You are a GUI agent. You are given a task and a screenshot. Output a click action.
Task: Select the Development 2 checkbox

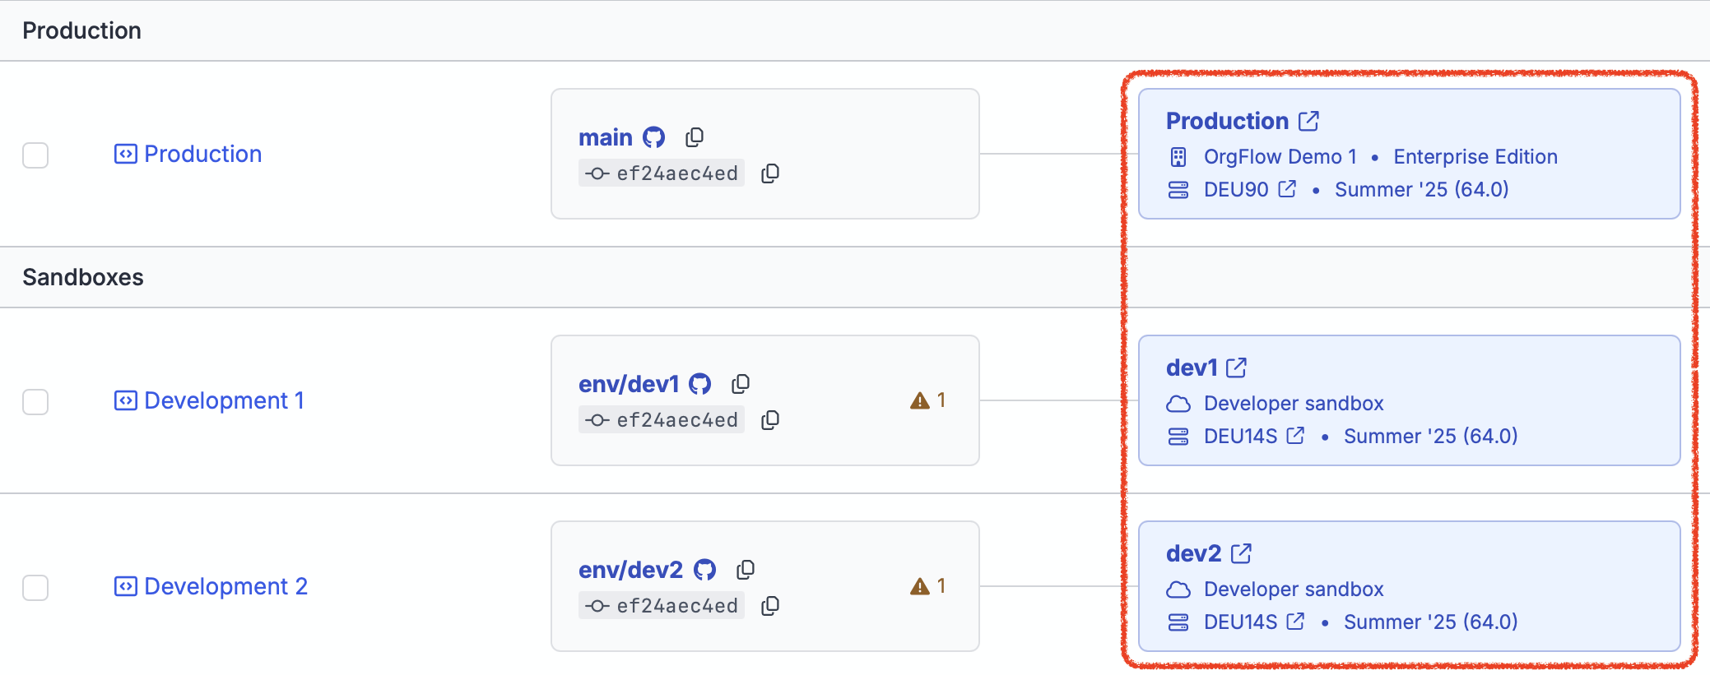(x=35, y=587)
